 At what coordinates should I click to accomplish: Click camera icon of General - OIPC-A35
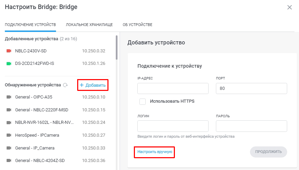click(9, 97)
